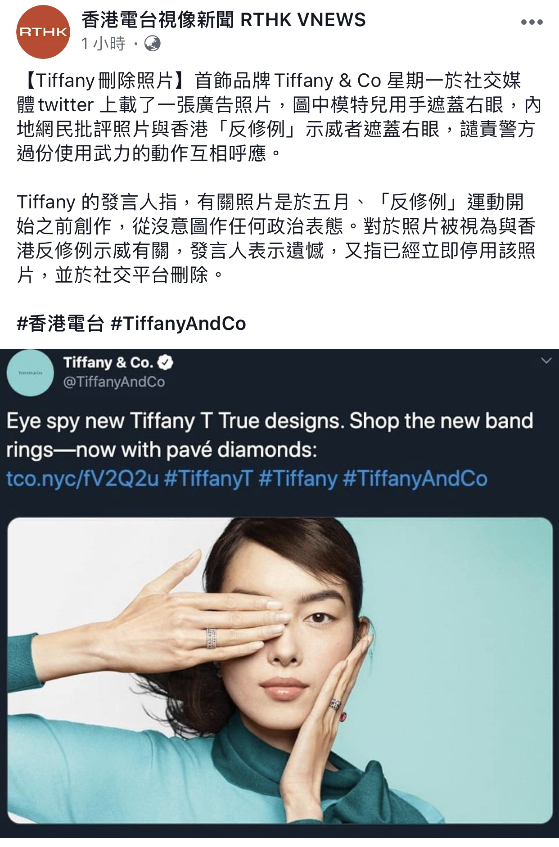Image resolution: width=559 pixels, height=847 pixels.
Task: Click the Eye spy new Tiffany tweet text
Action: 270,436
